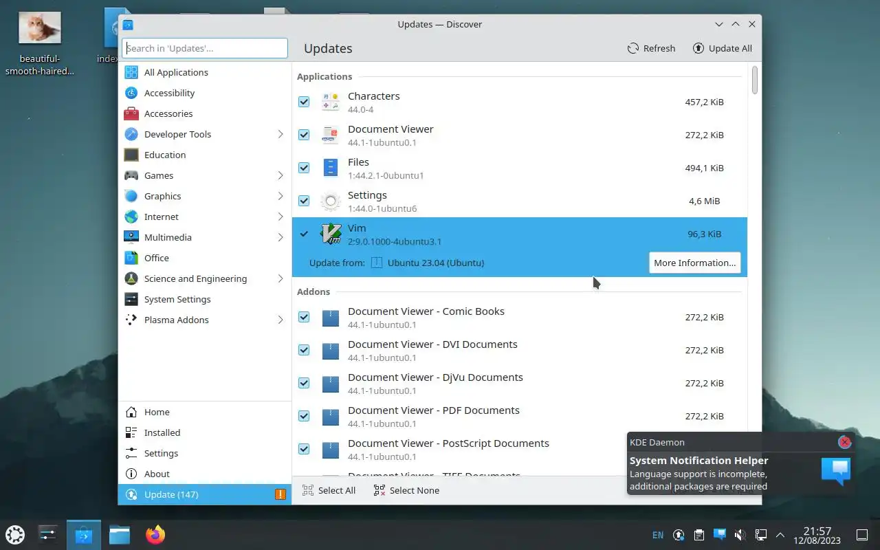
Task: Click the updates tray icon
Action: 679,535
